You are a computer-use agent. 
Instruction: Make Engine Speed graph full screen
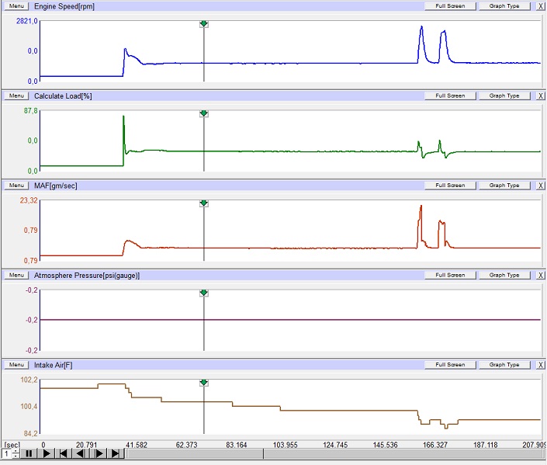[x=450, y=6]
